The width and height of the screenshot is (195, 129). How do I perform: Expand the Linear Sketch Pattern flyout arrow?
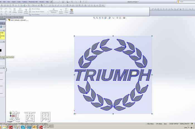pyautogui.click(x=48, y=12)
